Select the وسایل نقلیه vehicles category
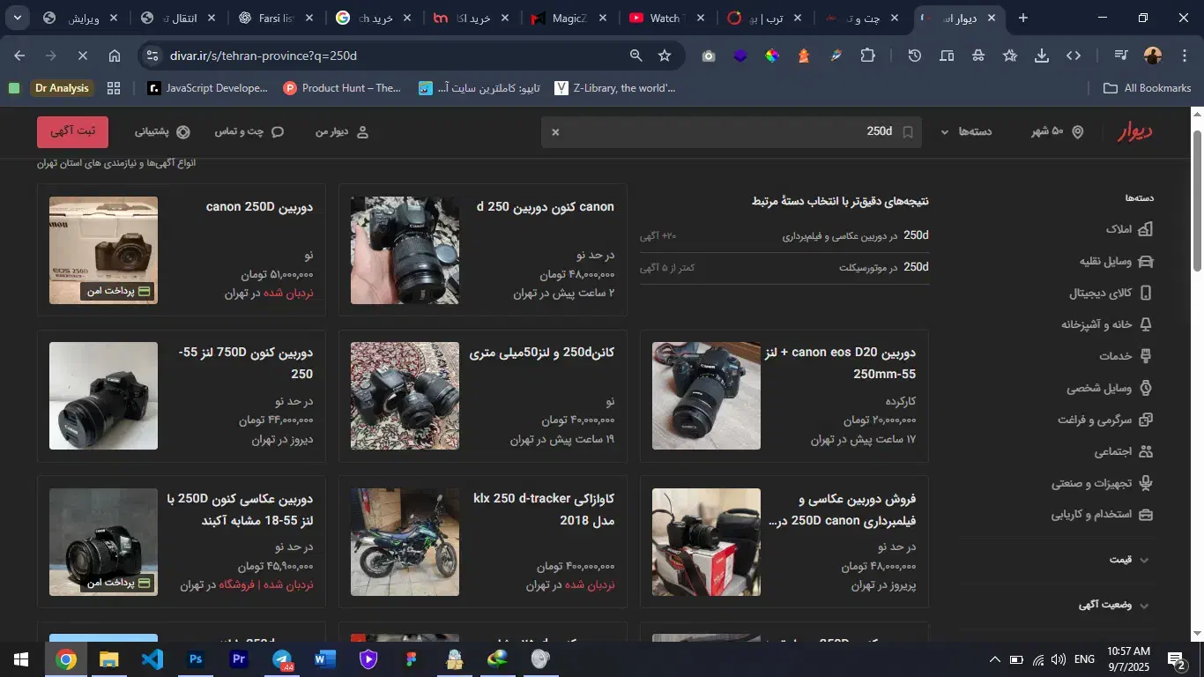1204x677 pixels. click(x=1116, y=261)
